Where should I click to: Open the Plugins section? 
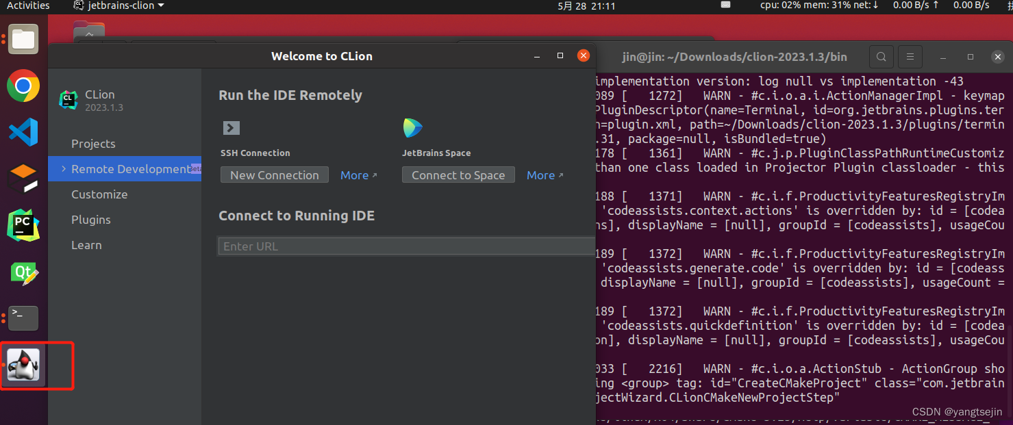point(91,220)
